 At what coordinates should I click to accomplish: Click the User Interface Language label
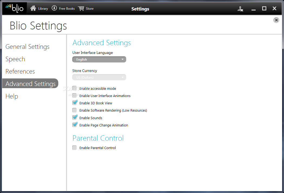93,53
